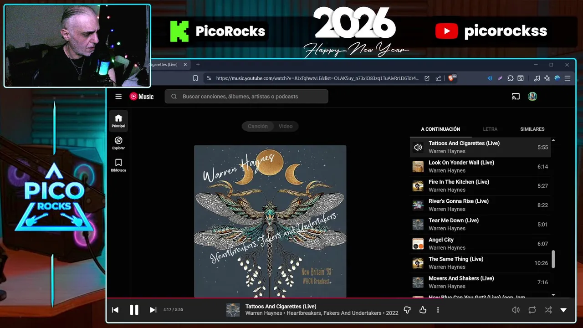583x328 pixels.
Task: Open the YouTube Music hamburger guide menu
Action: point(118,97)
